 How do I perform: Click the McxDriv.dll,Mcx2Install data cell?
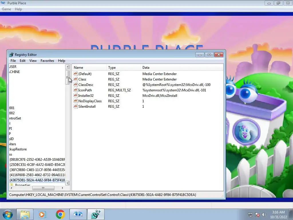(x=160, y=95)
